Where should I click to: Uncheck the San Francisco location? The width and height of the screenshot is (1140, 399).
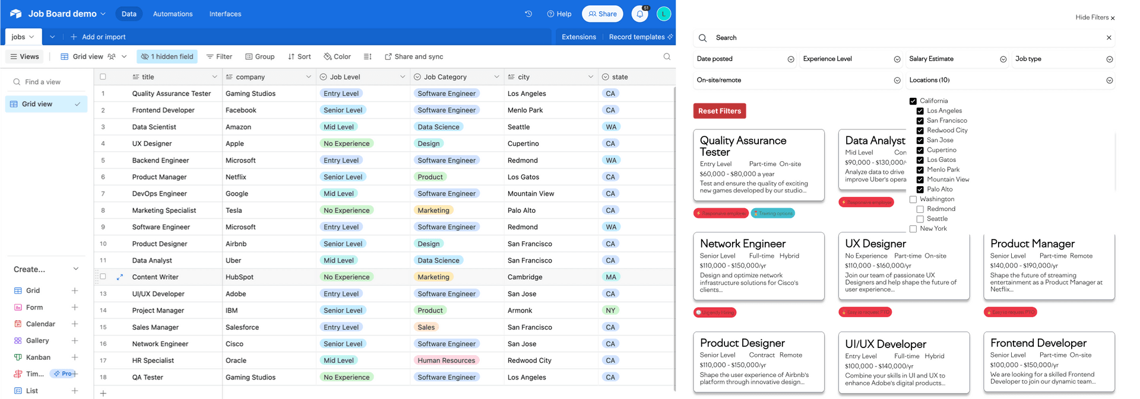click(x=920, y=120)
